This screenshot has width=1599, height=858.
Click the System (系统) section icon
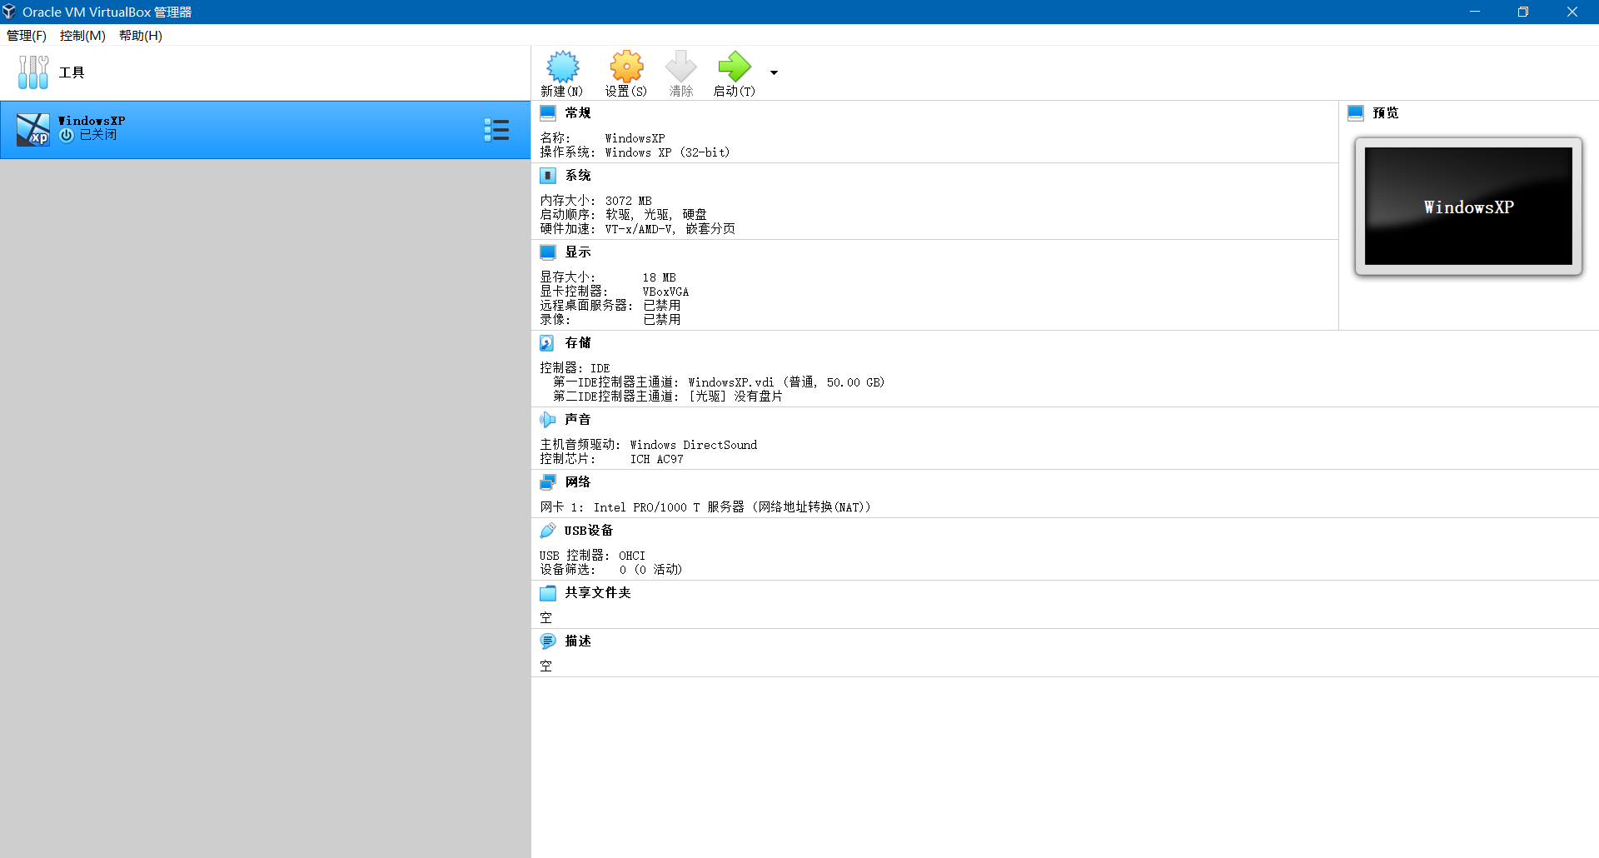click(548, 176)
